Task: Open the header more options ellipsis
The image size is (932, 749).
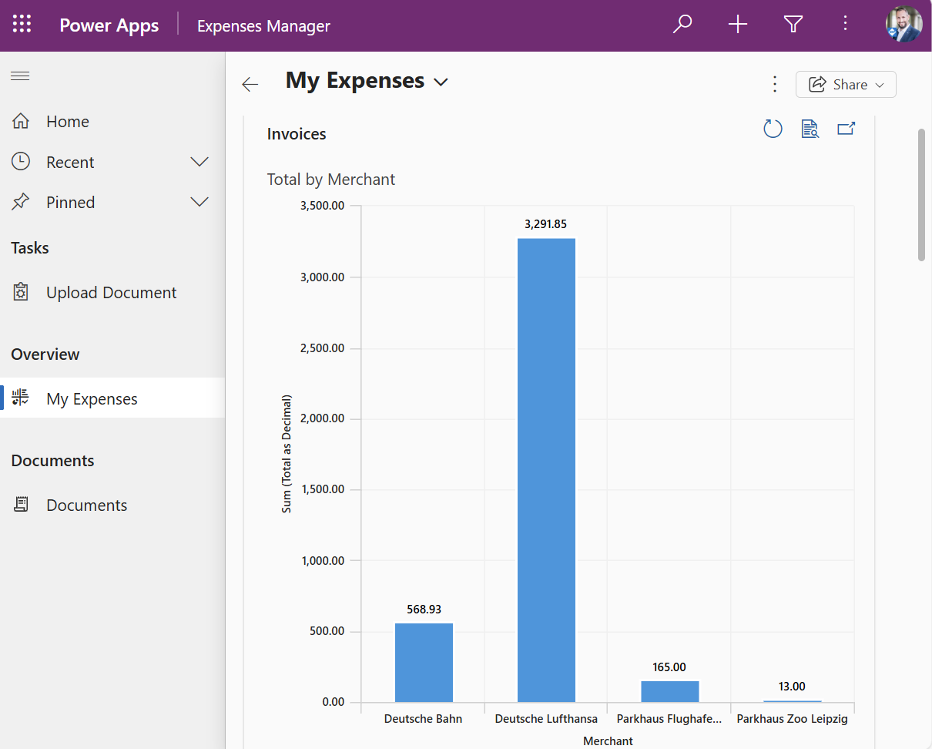Action: (845, 25)
